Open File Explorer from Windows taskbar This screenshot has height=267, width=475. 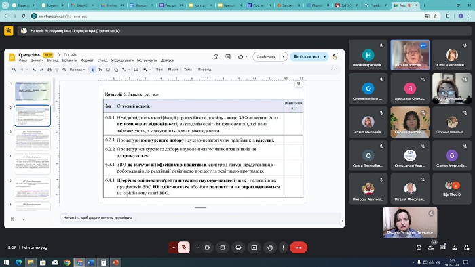[x=31, y=262]
